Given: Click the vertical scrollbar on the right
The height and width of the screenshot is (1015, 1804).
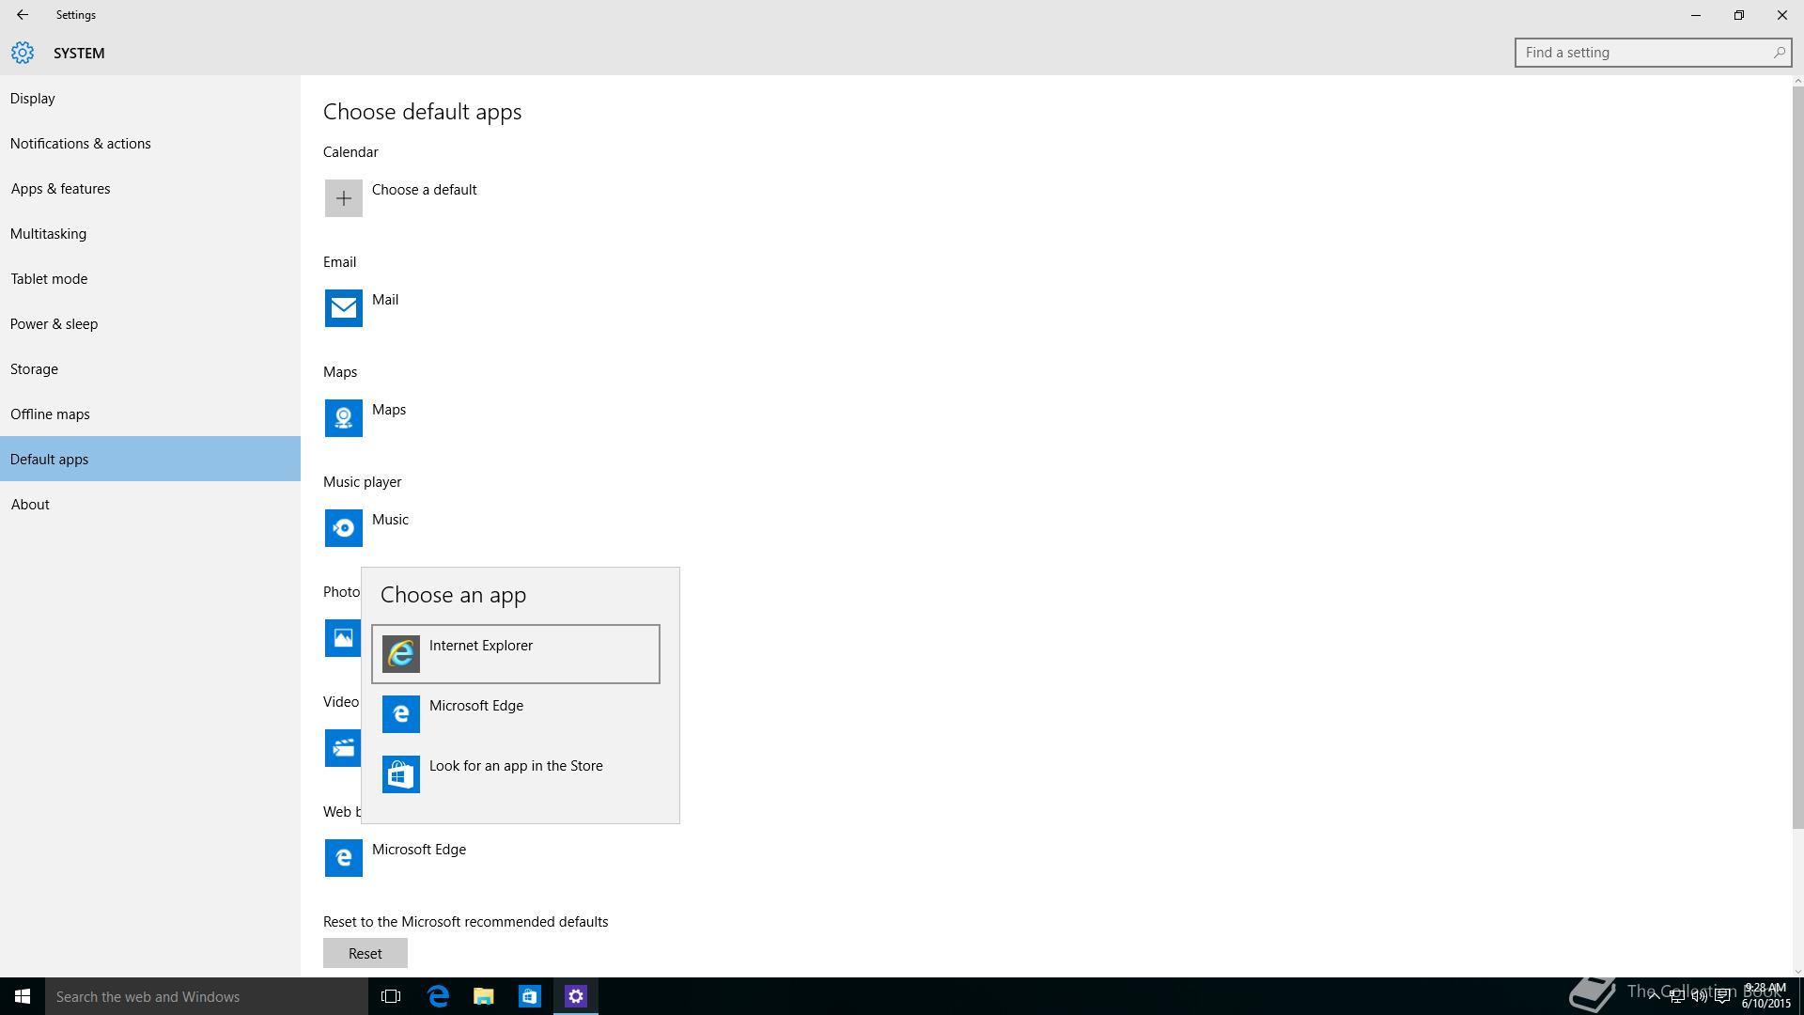Looking at the screenshot, I should click(1797, 458).
